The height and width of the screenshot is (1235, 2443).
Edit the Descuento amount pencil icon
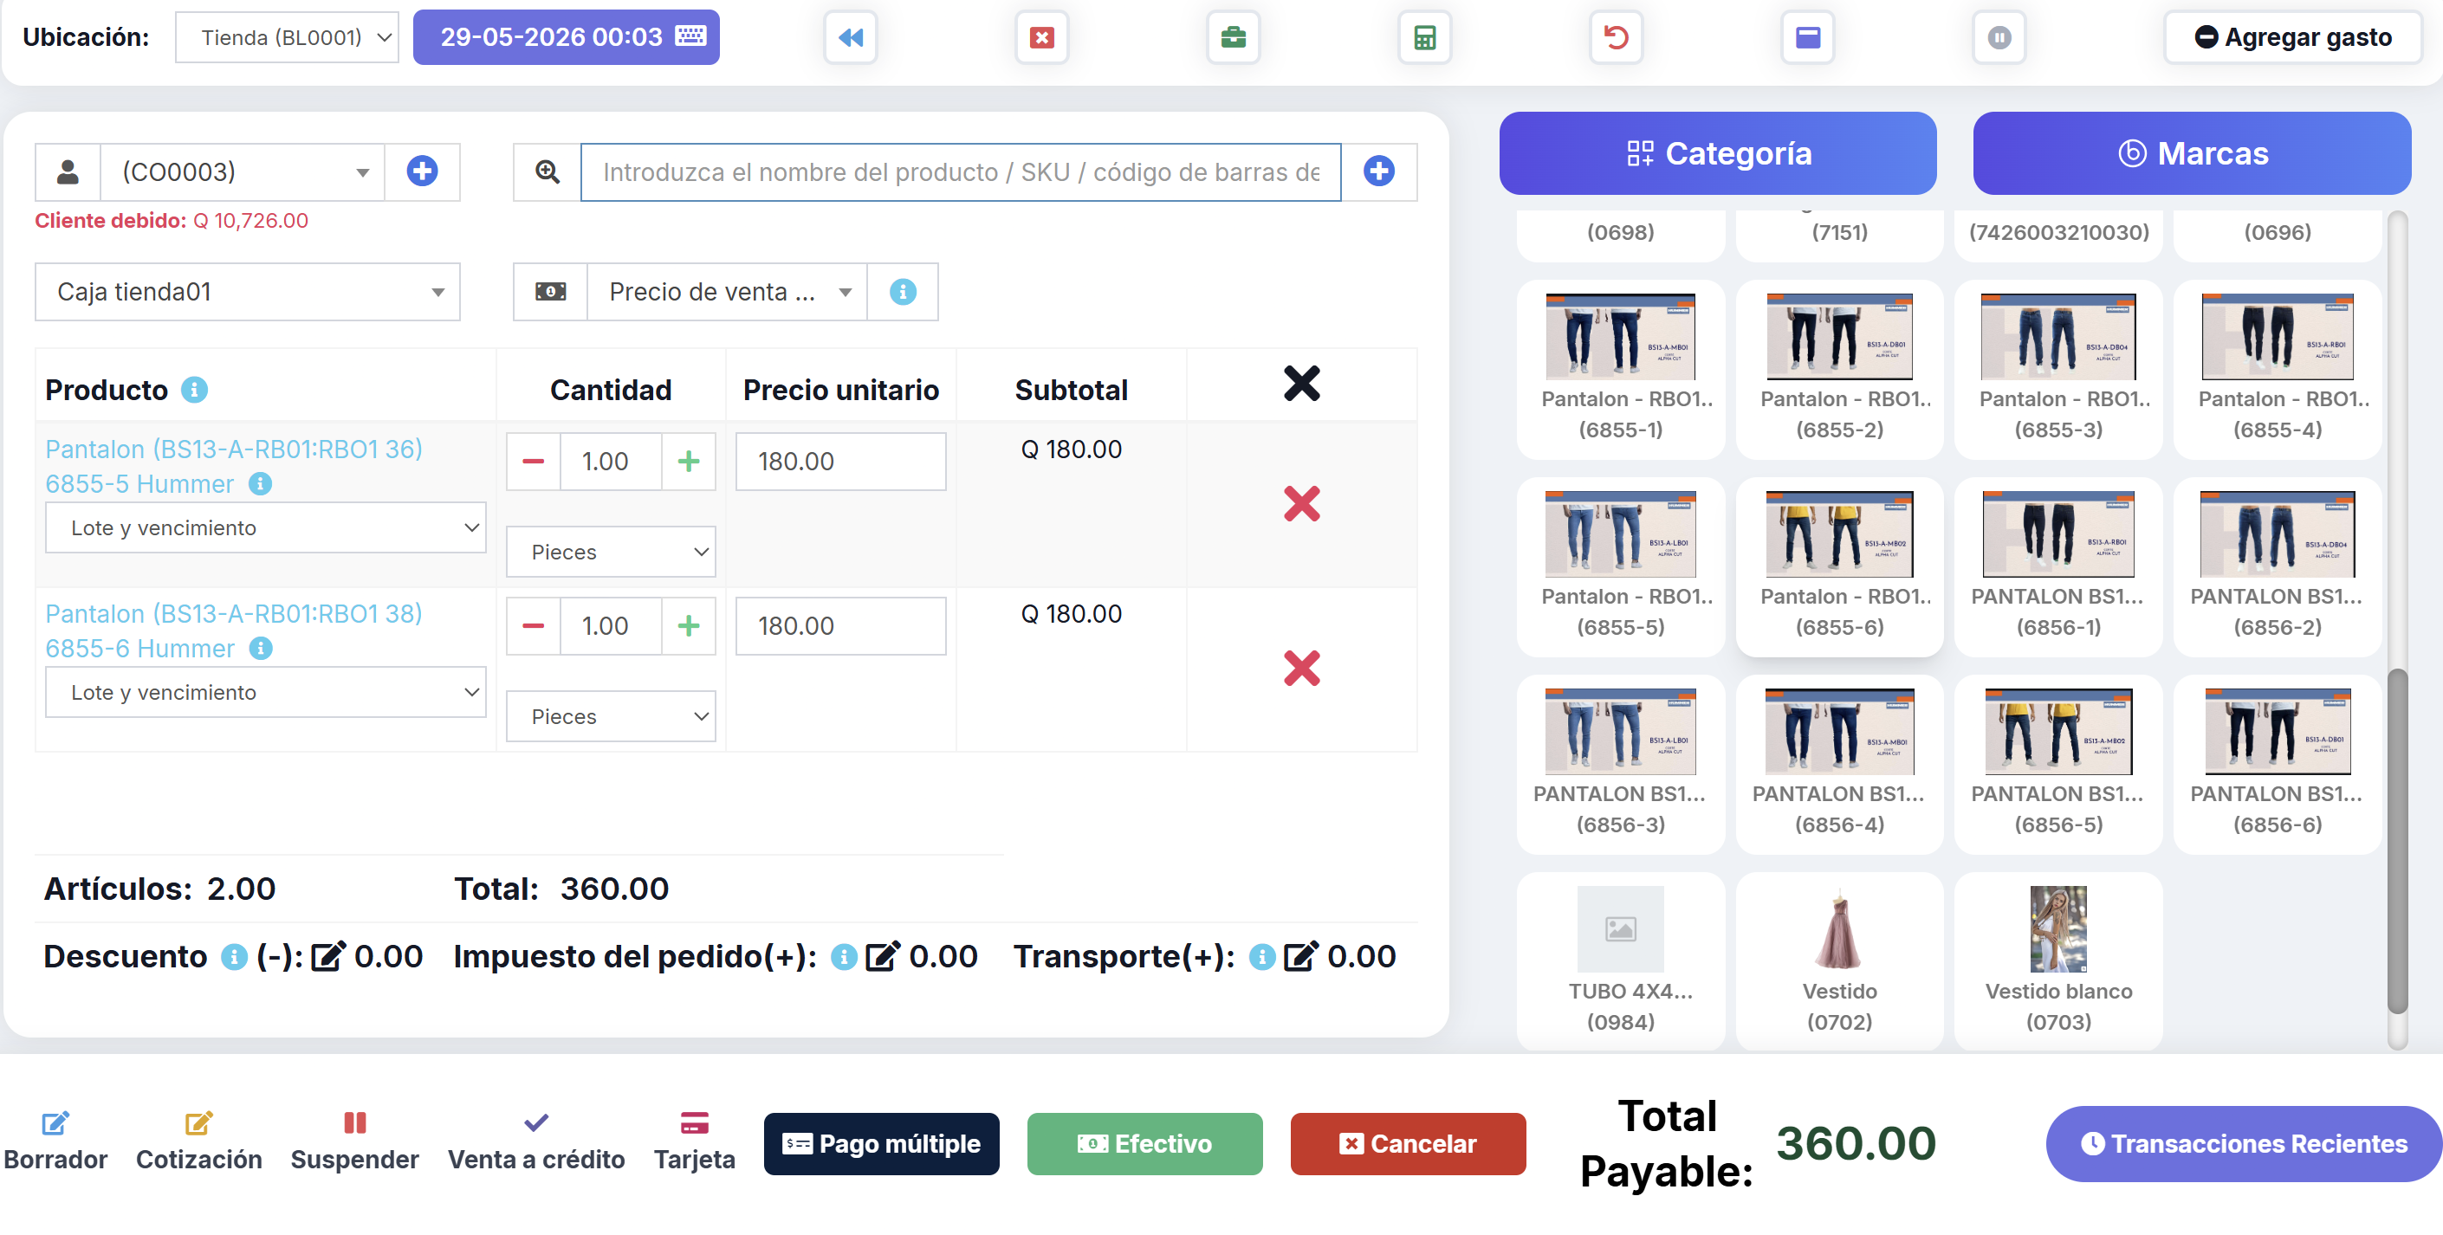tap(328, 956)
